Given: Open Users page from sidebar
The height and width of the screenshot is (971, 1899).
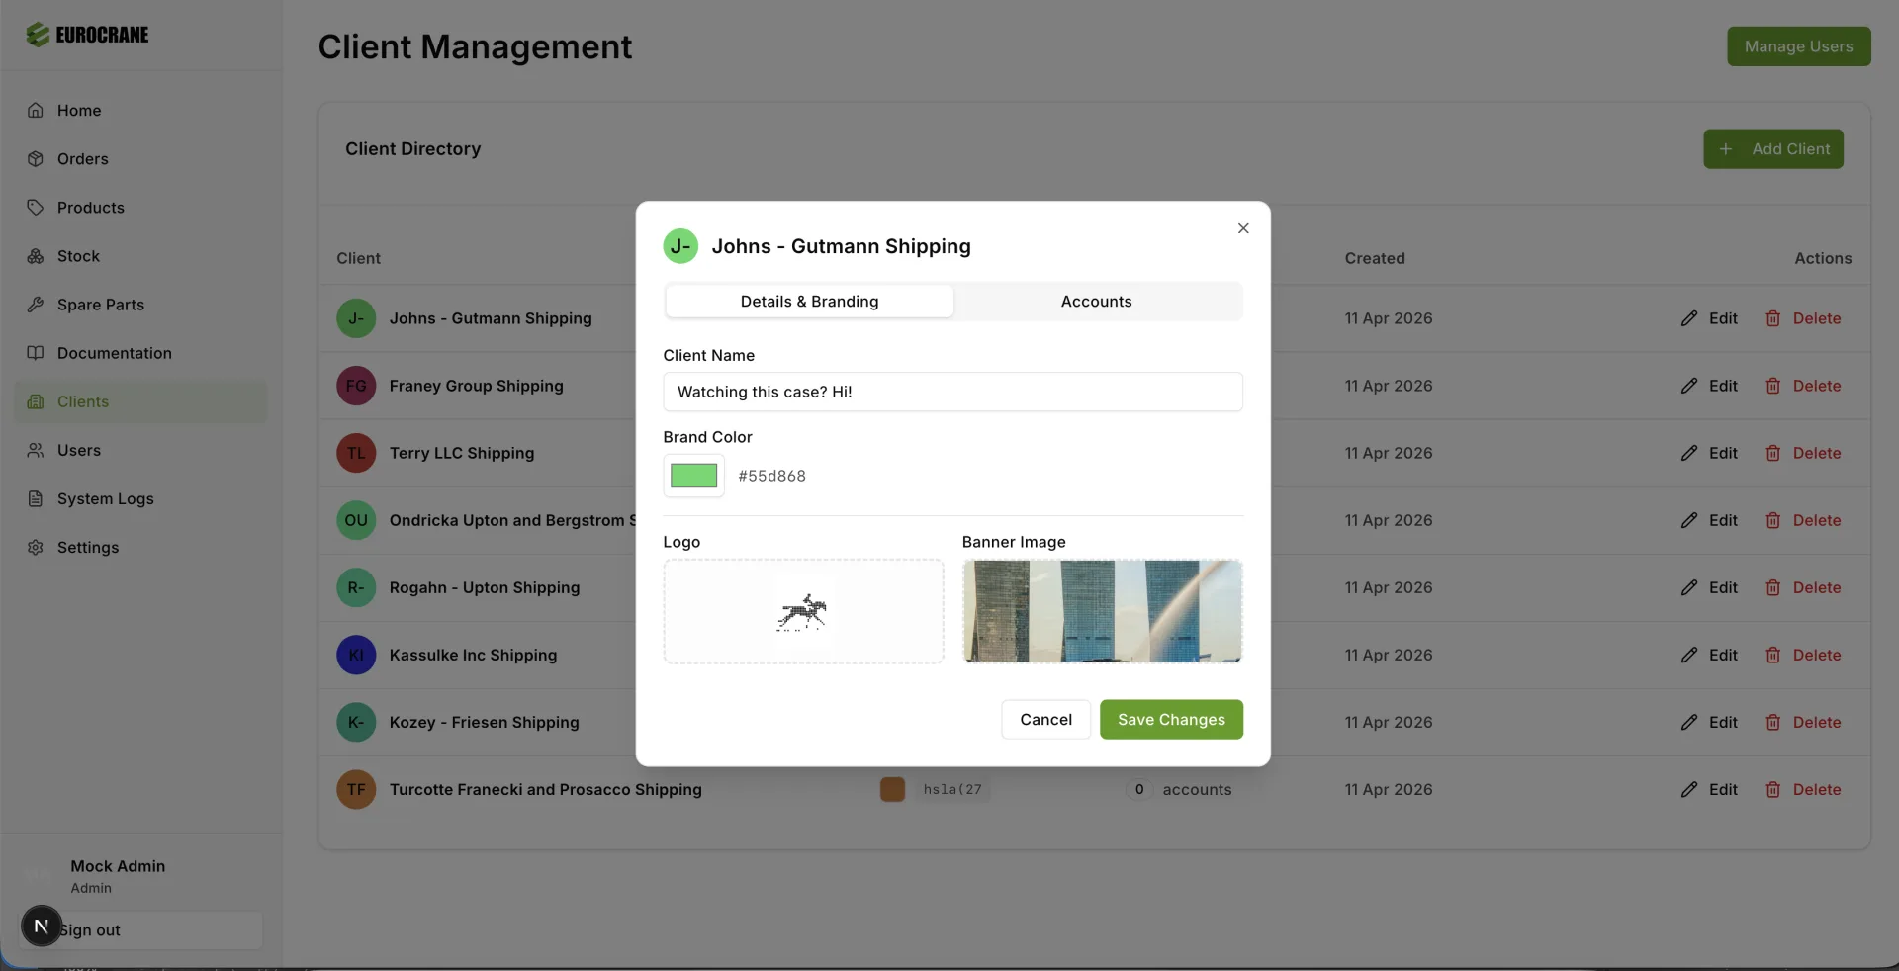Looking at the screenshot, I should point(79,450).
